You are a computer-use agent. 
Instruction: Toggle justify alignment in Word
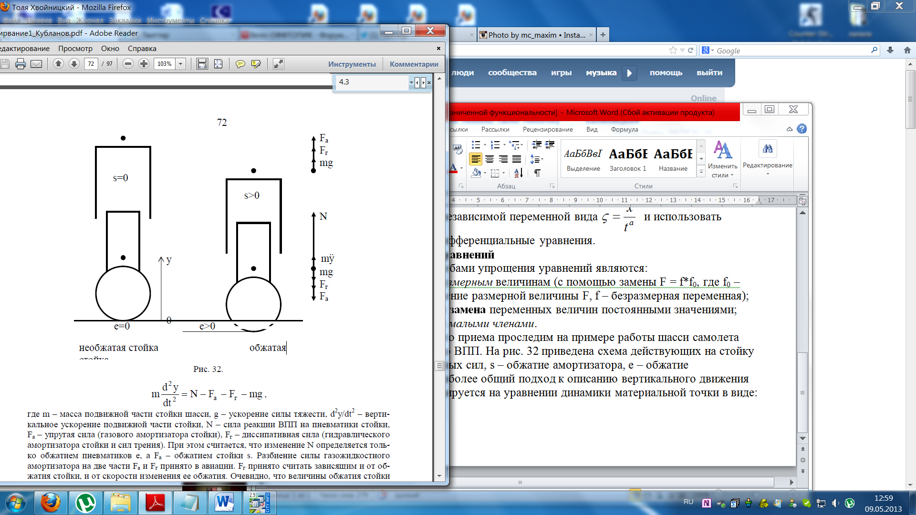(x=517, y=159)
